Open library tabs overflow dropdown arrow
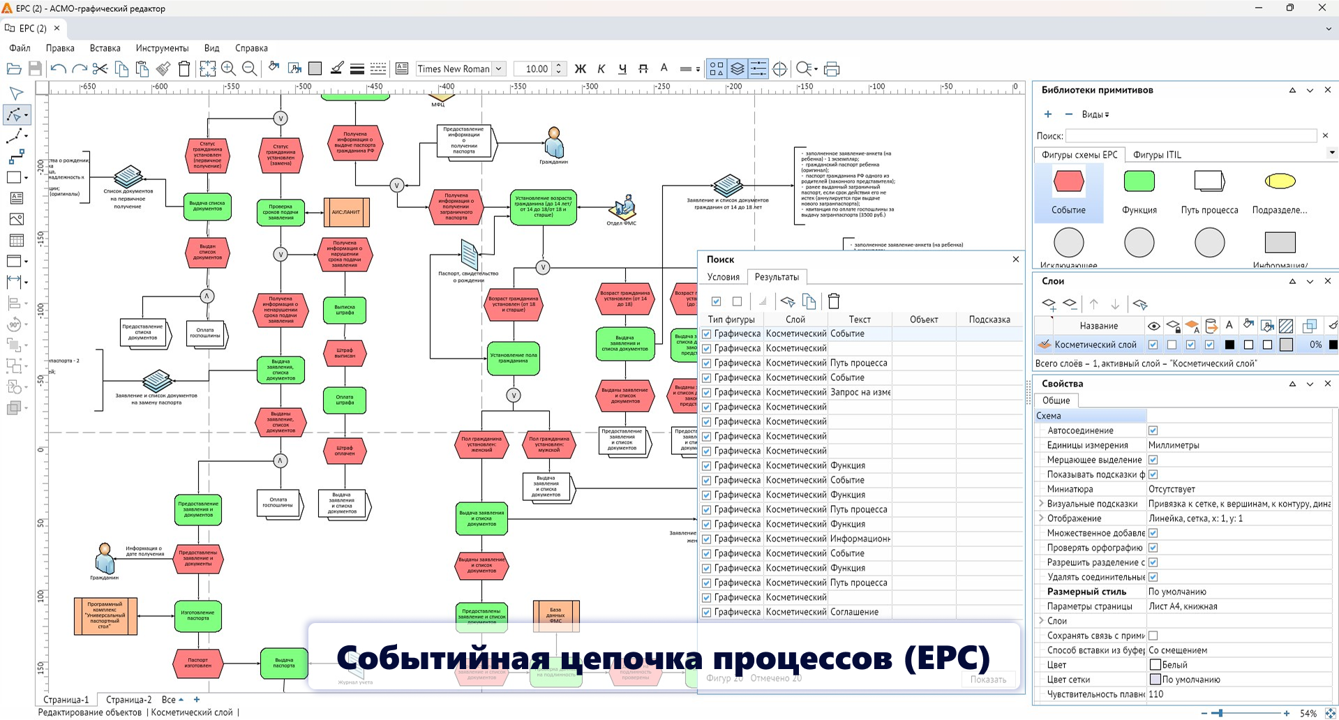Screen dimensions: 1339x720 (x=1331, y=153)
